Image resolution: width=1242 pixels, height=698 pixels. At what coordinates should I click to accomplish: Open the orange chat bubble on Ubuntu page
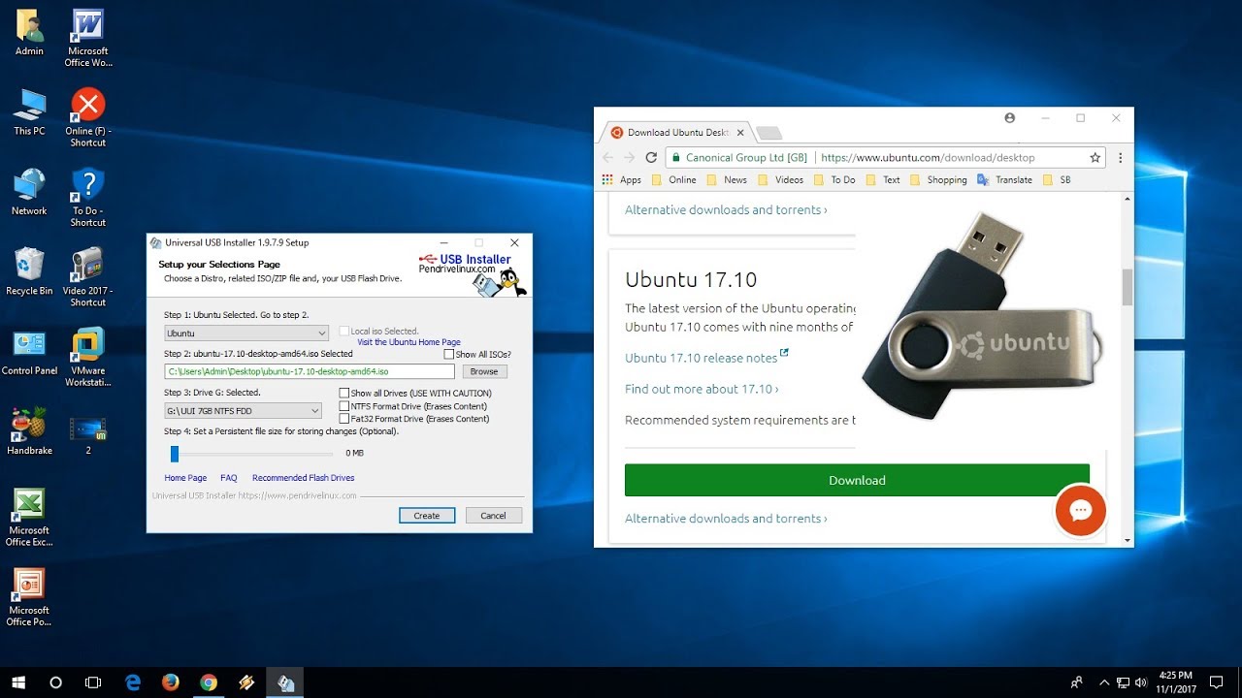[1081, 510]
